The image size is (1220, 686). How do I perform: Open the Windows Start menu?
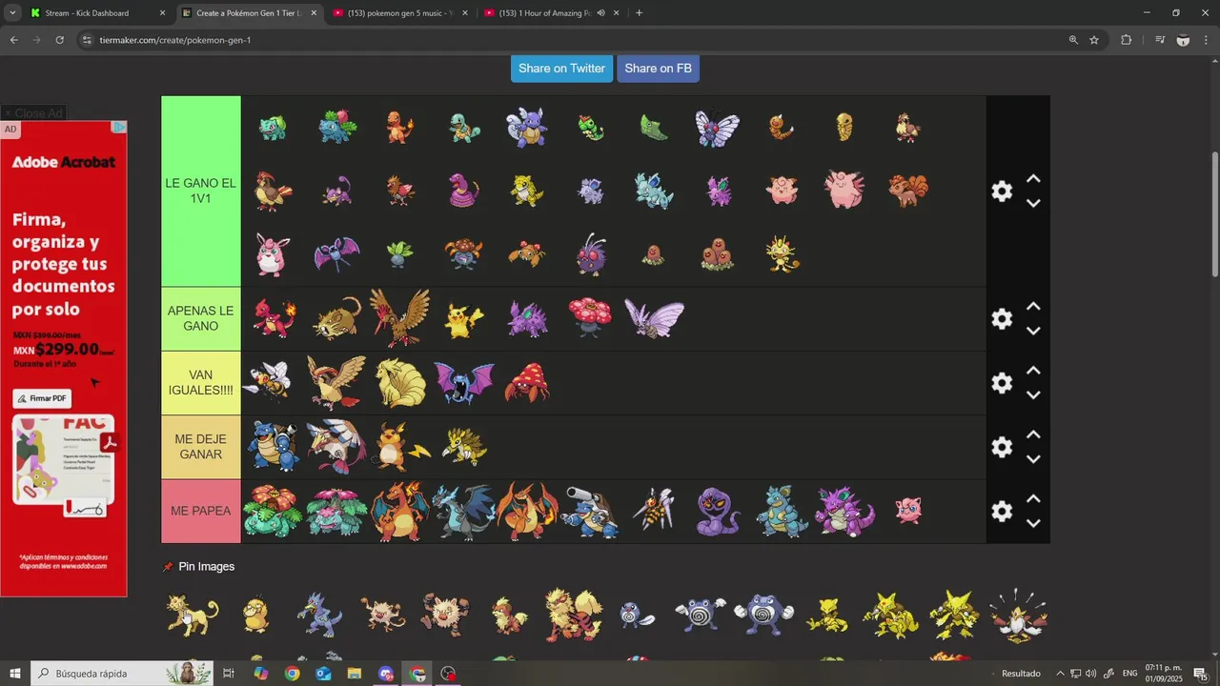click(15, 673)
